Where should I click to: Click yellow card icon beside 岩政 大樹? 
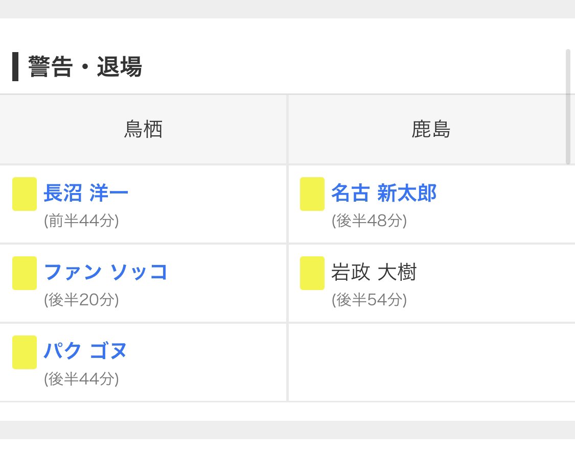[x=312, y=273]
